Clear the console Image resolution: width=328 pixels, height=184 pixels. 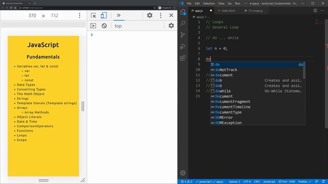(x=104, y=26)
